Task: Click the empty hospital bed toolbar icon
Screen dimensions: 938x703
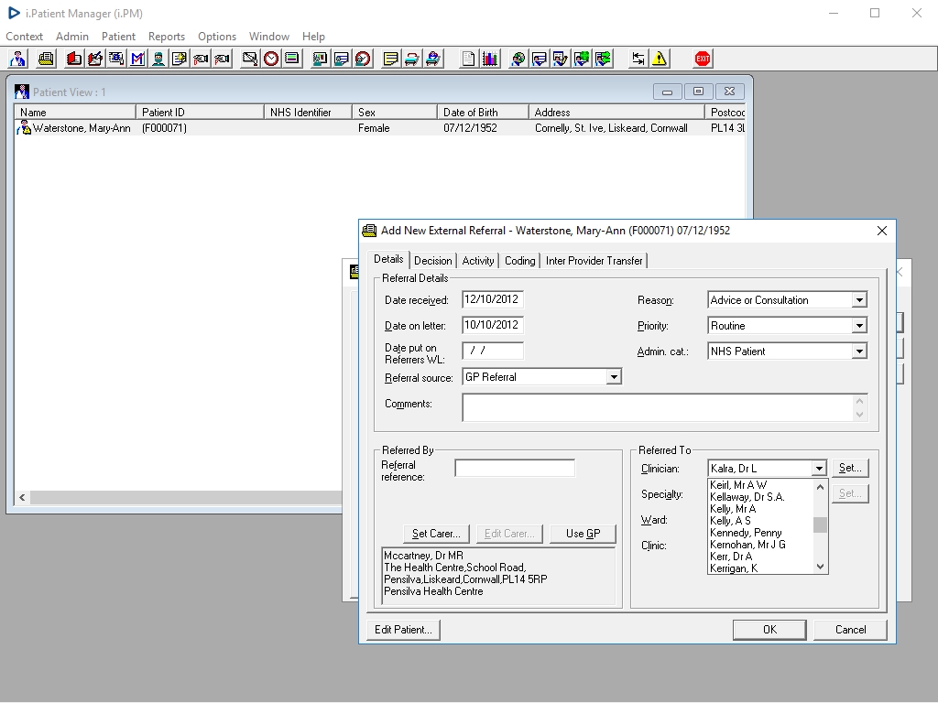Action: (411, 59)
